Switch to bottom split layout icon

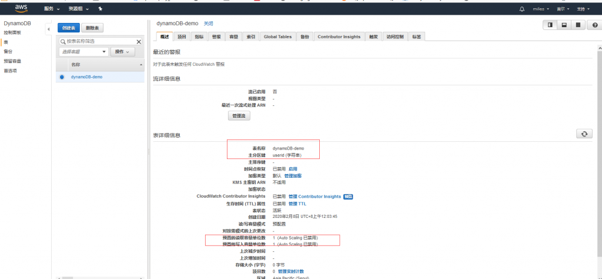pos(564,25)
